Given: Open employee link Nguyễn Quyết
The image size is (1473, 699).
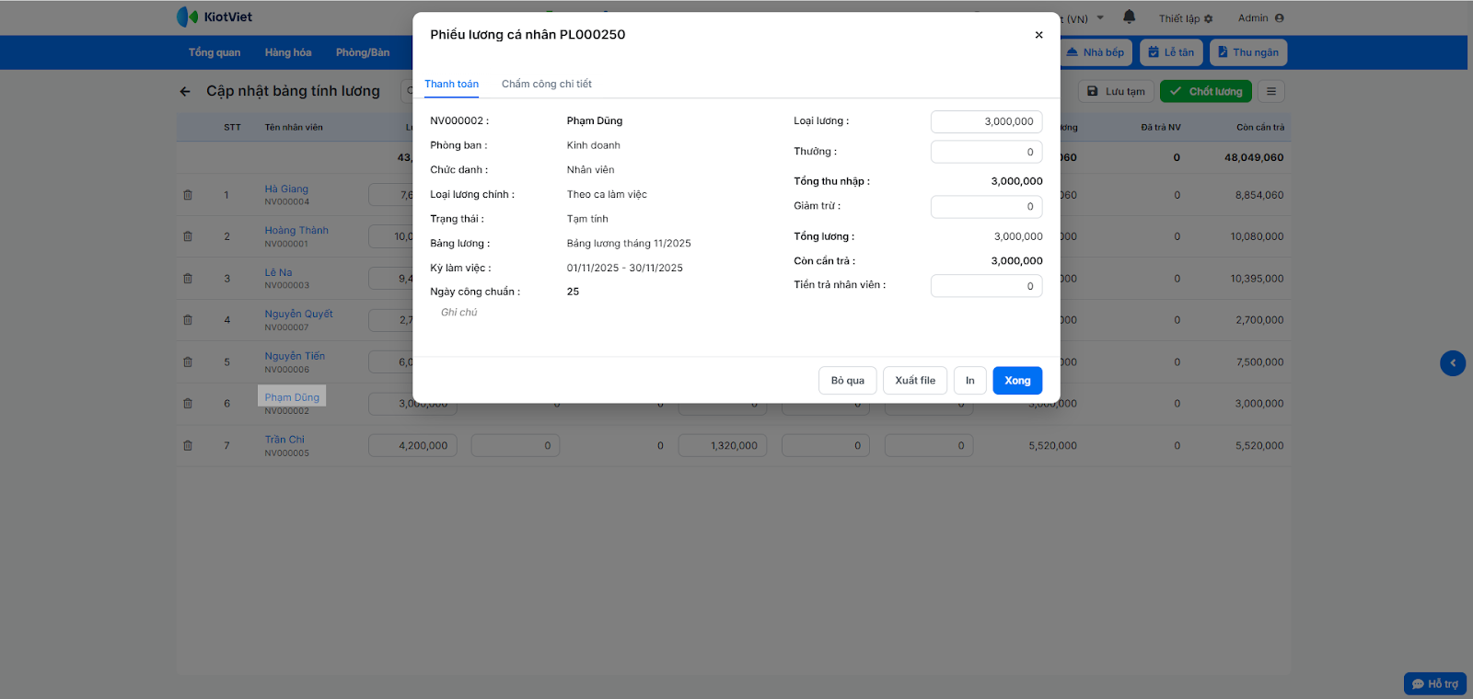Looking at the screenshot, I should tap(299, 315).
